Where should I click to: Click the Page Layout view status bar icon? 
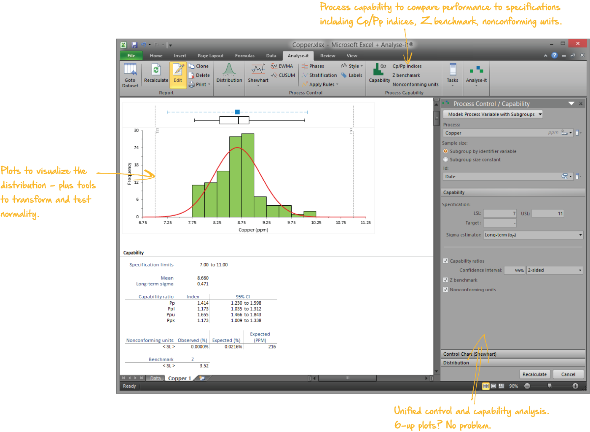tap(493, 386)
